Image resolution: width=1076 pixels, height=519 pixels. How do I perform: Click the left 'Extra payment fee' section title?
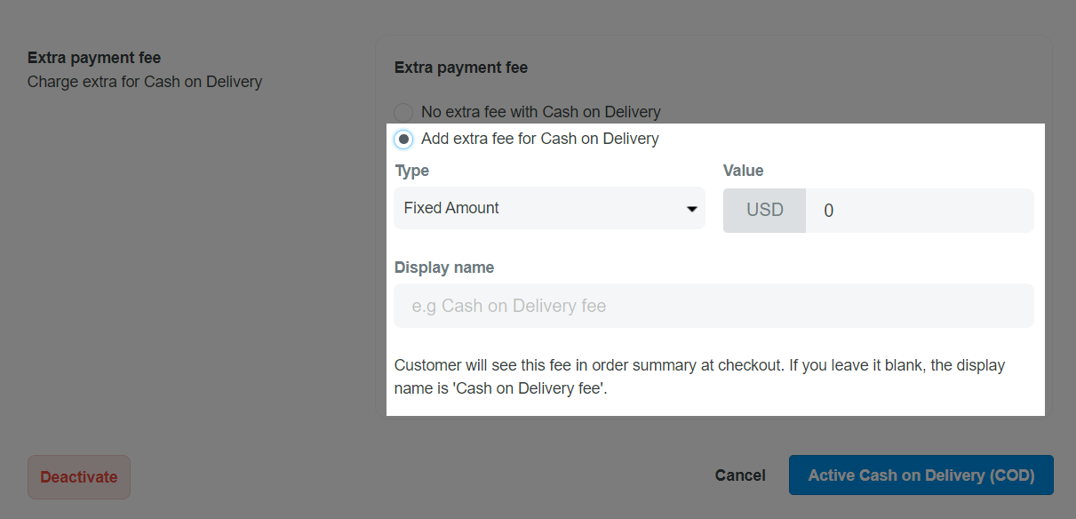(94, 58)
